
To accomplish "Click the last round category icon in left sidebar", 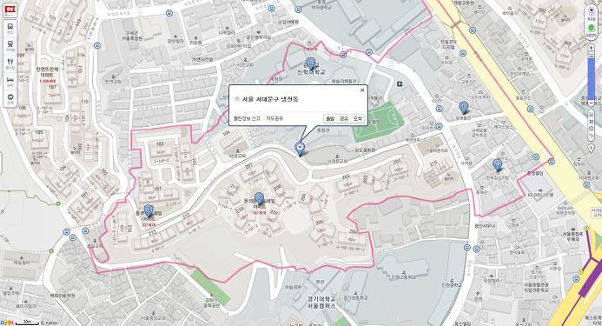I will [10, 98].
